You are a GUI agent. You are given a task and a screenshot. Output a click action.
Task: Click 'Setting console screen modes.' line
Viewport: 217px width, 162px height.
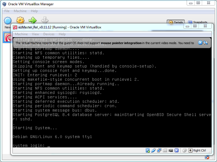coord(48,62)
